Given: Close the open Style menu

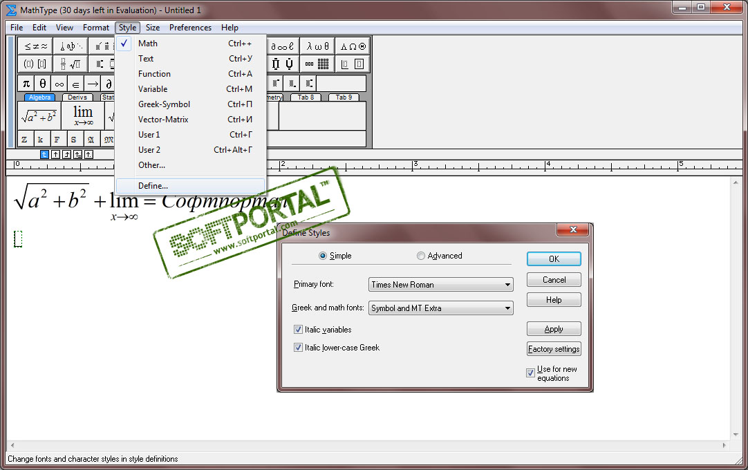Looking at the screenshot, I should pos(127,28).
